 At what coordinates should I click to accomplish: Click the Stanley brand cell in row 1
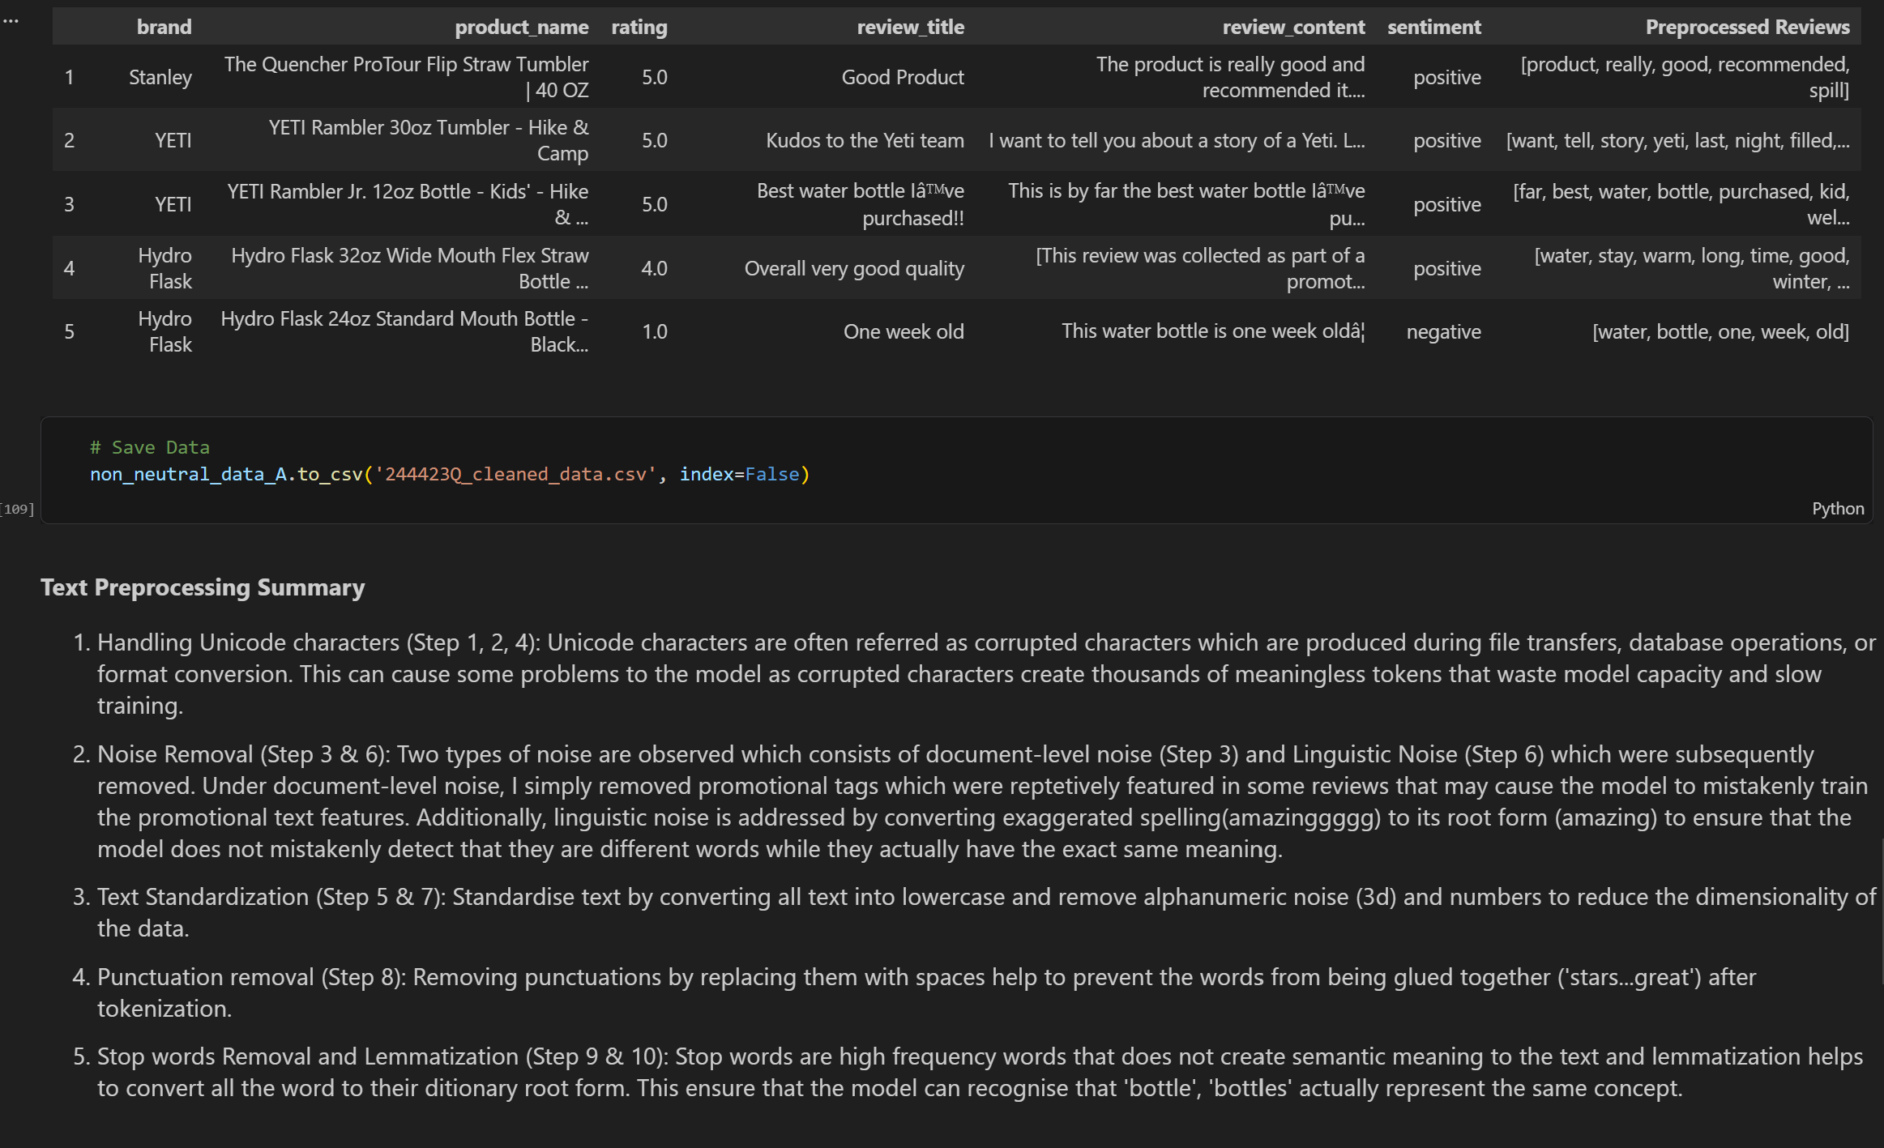coord(160,77)
